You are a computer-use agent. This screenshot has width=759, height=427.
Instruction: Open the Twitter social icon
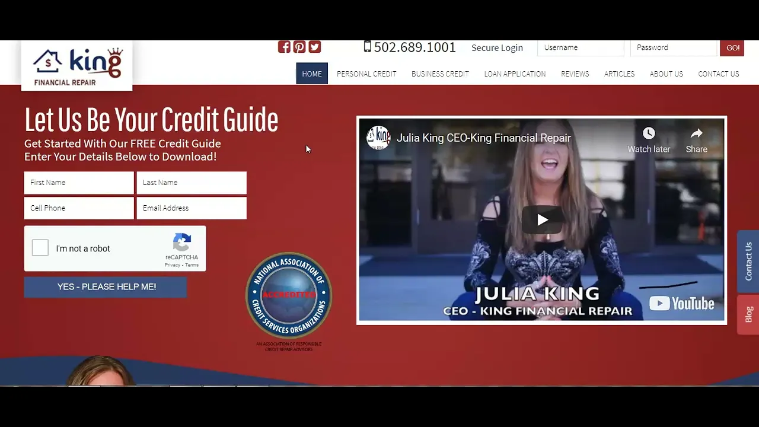[315, 47]
